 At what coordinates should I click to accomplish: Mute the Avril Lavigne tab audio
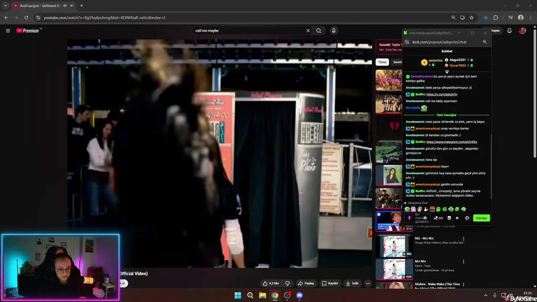click(65, 6)
